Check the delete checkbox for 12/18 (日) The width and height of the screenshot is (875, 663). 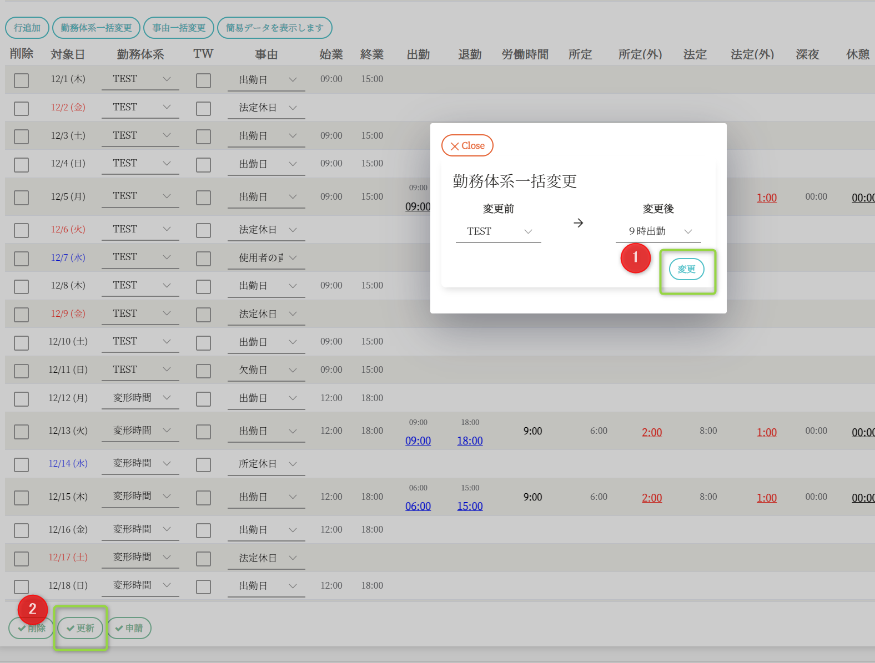pyautogui.click(x=22, y=587)
